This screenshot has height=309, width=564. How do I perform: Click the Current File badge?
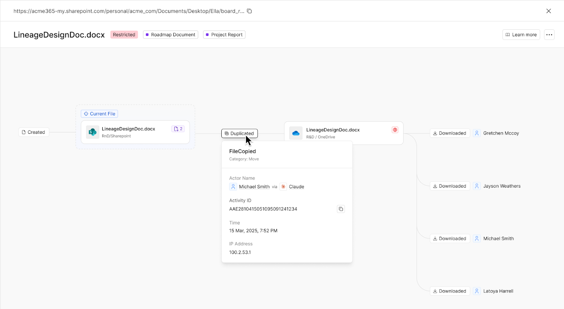99,114
